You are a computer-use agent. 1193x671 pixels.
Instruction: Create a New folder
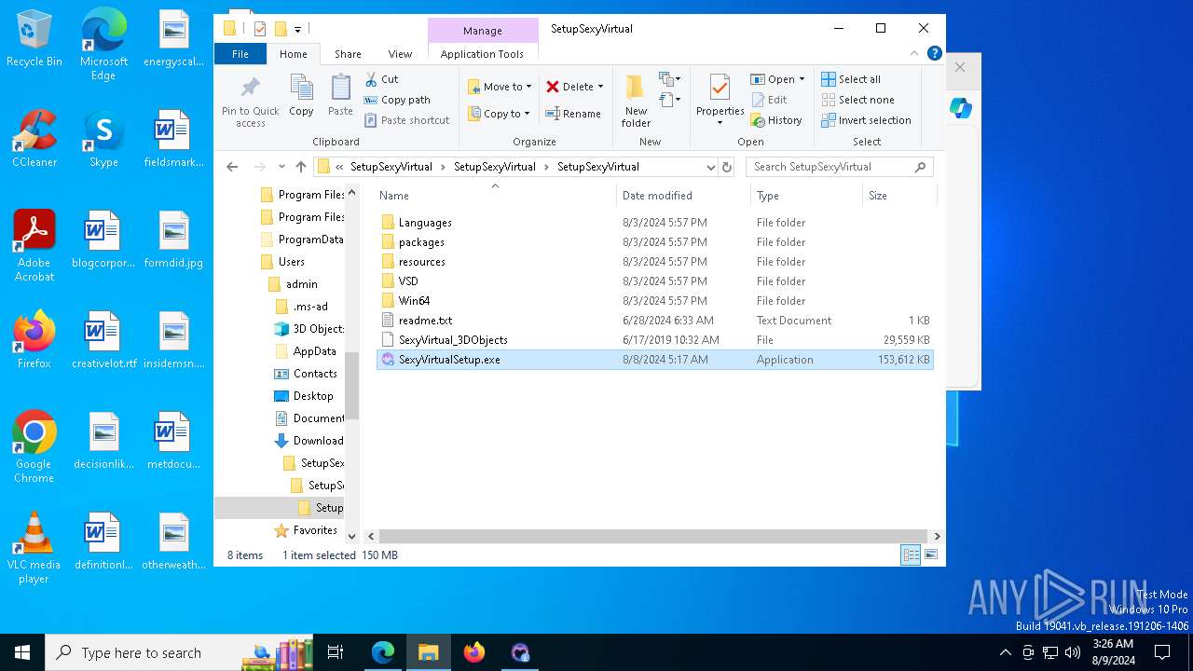pyautogui.click(x=636, y=101)
